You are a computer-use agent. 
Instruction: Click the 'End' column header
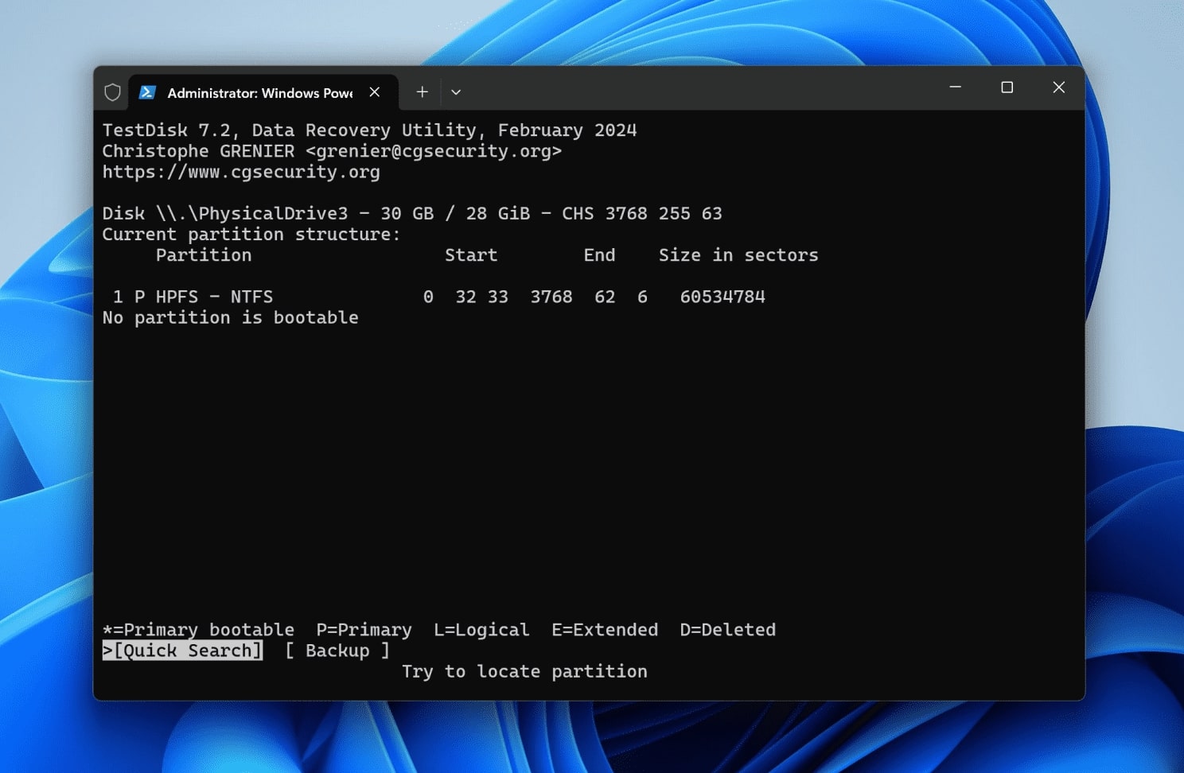[x=599, y=255]
